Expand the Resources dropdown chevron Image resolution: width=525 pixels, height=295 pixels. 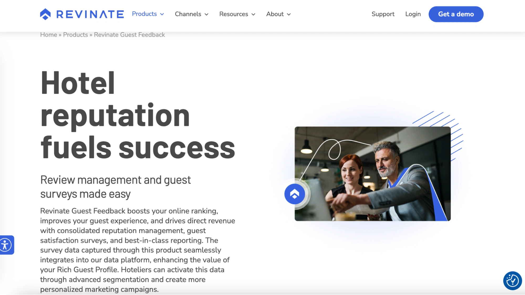[253, 14]
